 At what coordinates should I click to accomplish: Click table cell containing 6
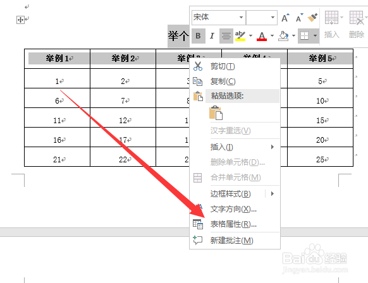coord(58,99)
